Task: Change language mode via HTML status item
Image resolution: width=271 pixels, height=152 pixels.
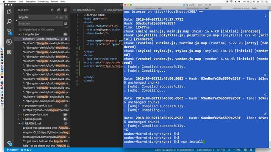Action: click(237, 150)
